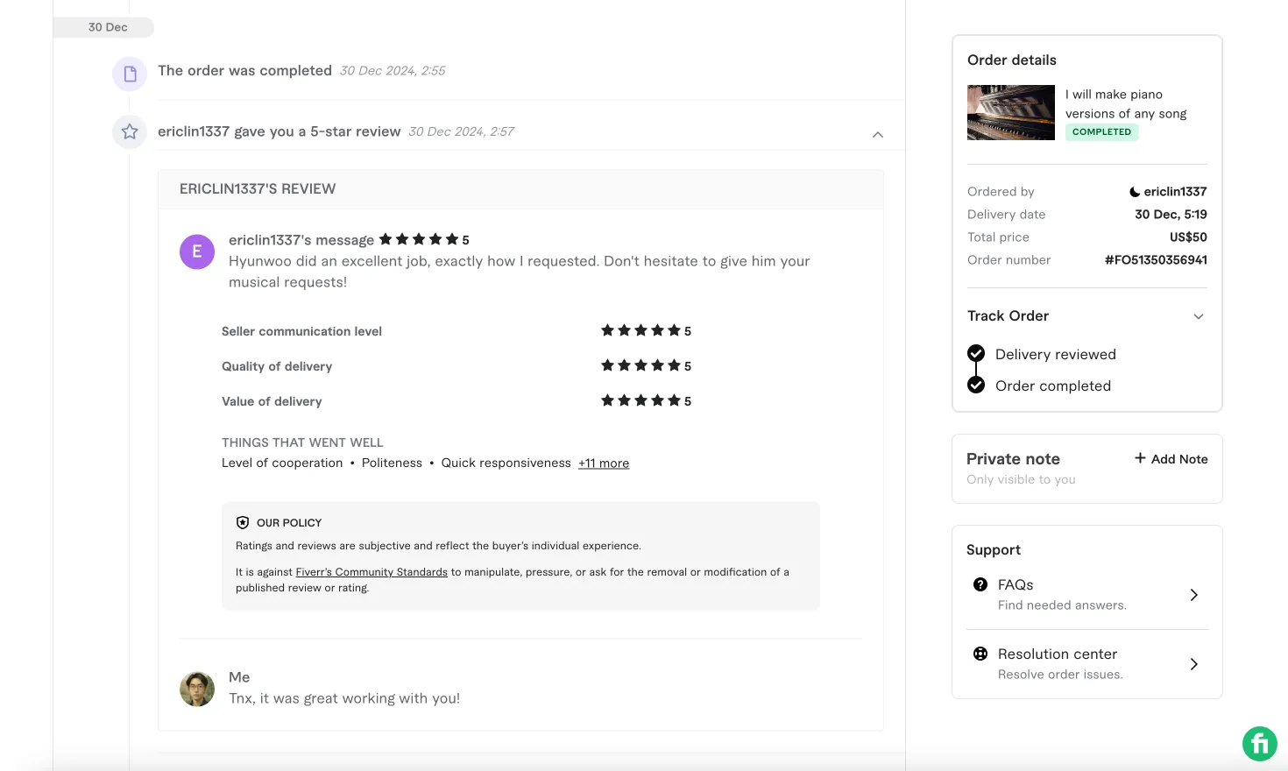Open the FAQs arrow chevron

[x=1193, y=595]
